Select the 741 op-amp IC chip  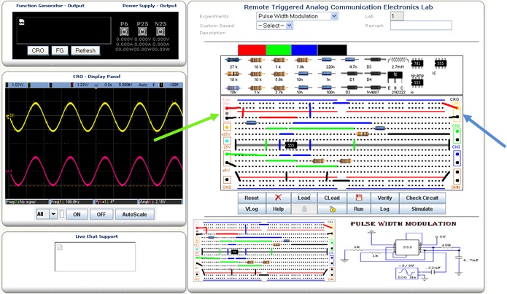[418, 62]
